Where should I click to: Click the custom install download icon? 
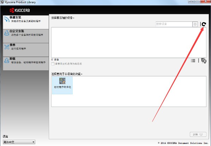(x=7, y=33)
